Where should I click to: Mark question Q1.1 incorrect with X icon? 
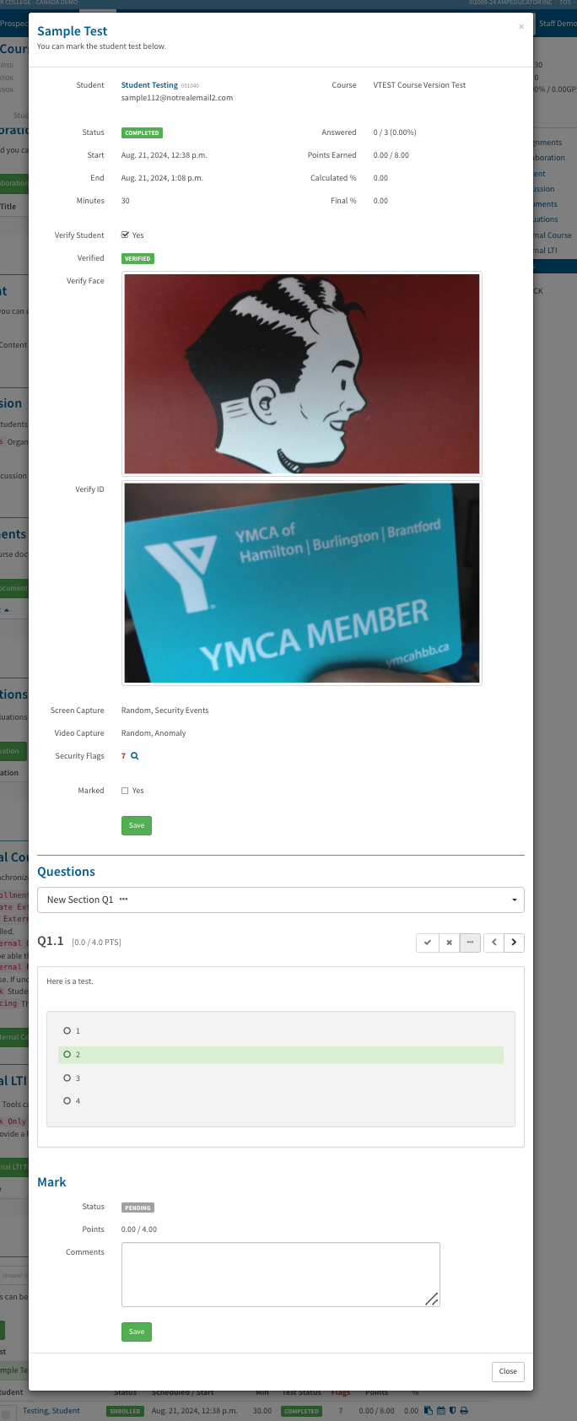[x=449, y=943]
